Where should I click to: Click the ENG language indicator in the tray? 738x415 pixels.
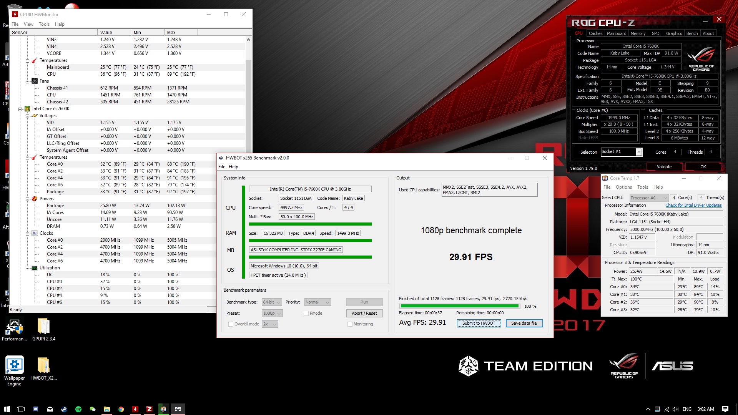point(687,409)
